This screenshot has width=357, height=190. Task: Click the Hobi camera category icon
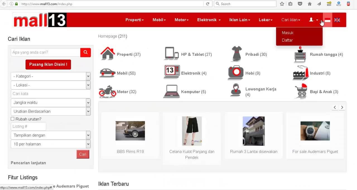click(x=236, y=72)
